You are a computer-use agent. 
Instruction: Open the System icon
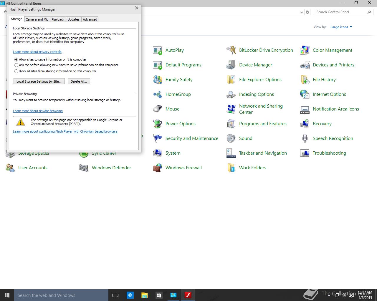click(158, 153)
